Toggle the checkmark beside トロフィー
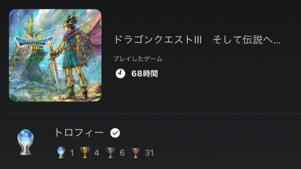 tap(115, 133)
